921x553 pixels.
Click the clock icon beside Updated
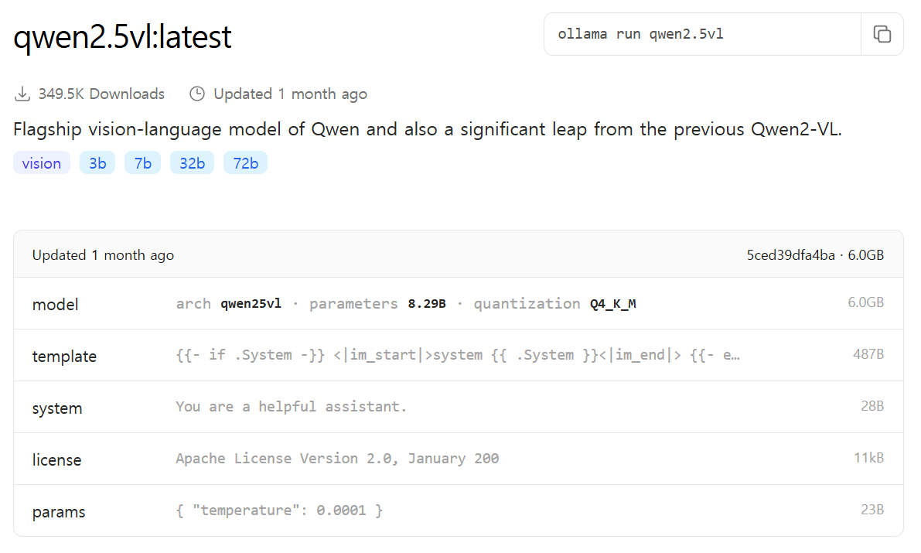pos(197,94)
